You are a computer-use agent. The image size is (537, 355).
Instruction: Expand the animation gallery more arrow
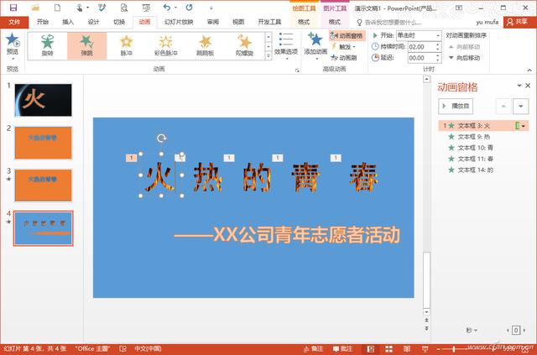click(268, 55)
